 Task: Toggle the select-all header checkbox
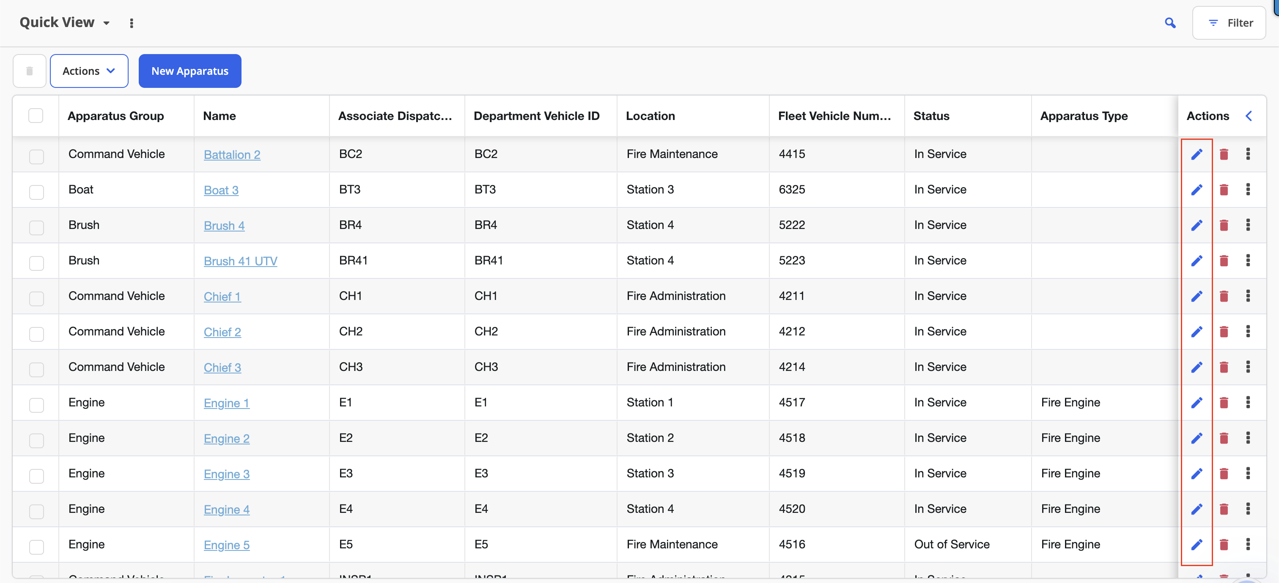pos(36,115)
